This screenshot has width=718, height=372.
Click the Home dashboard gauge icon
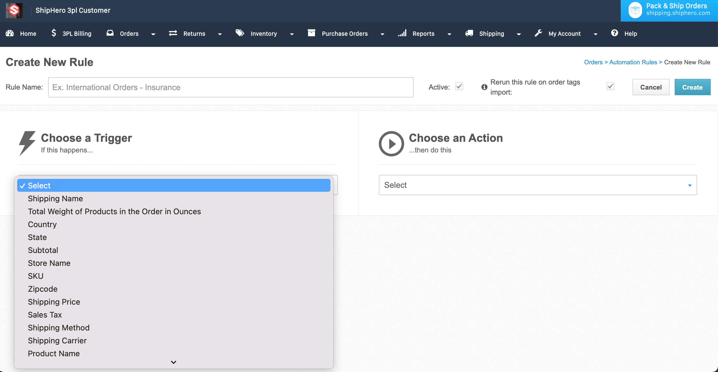pos(10,33)
